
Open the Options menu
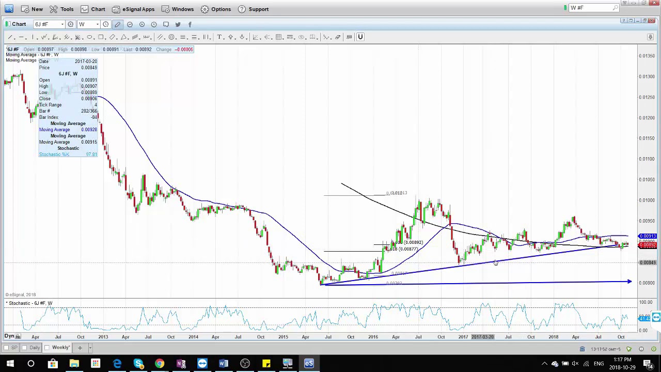pos(216,9)
